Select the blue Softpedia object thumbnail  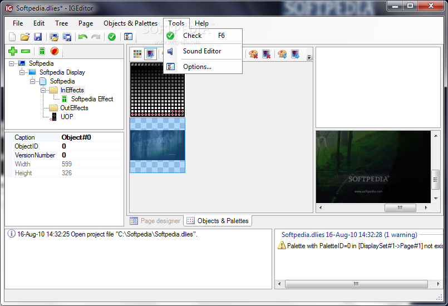pos(157,145)
